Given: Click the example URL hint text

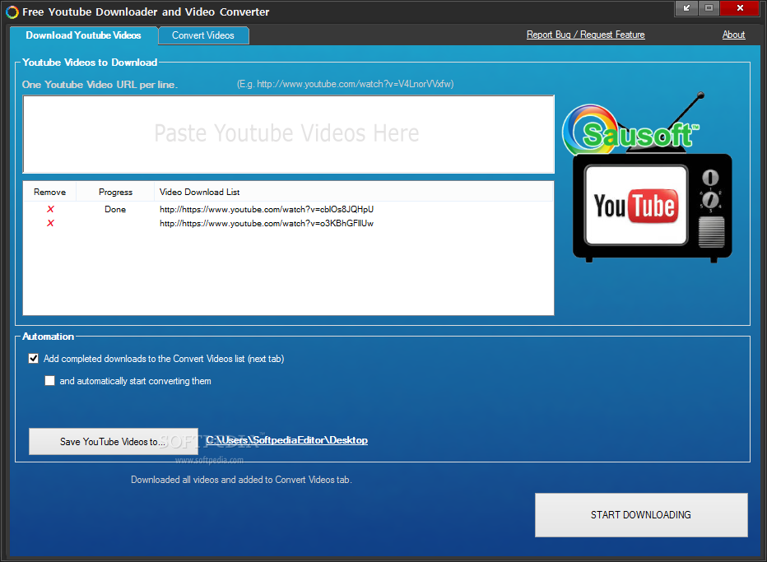Looking at the screenshot, I should point(346,84).
